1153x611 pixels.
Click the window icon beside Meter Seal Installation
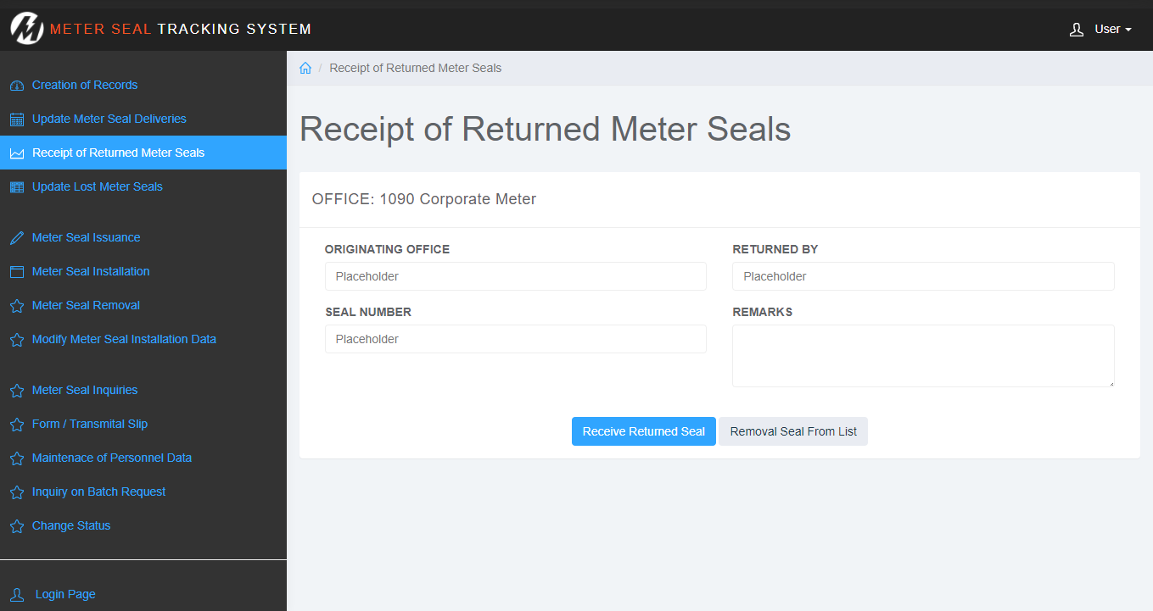pyautogui.click(x=16, y=272)
